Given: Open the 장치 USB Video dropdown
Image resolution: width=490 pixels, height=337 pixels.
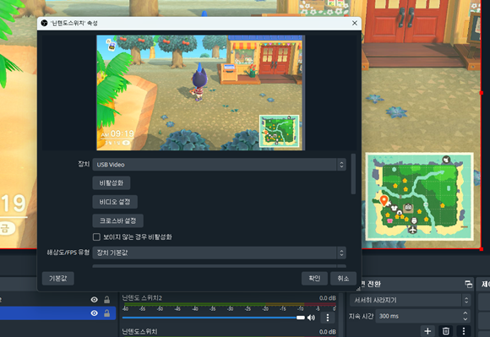Looking at the screenshot, I should [x=219, y=165].
